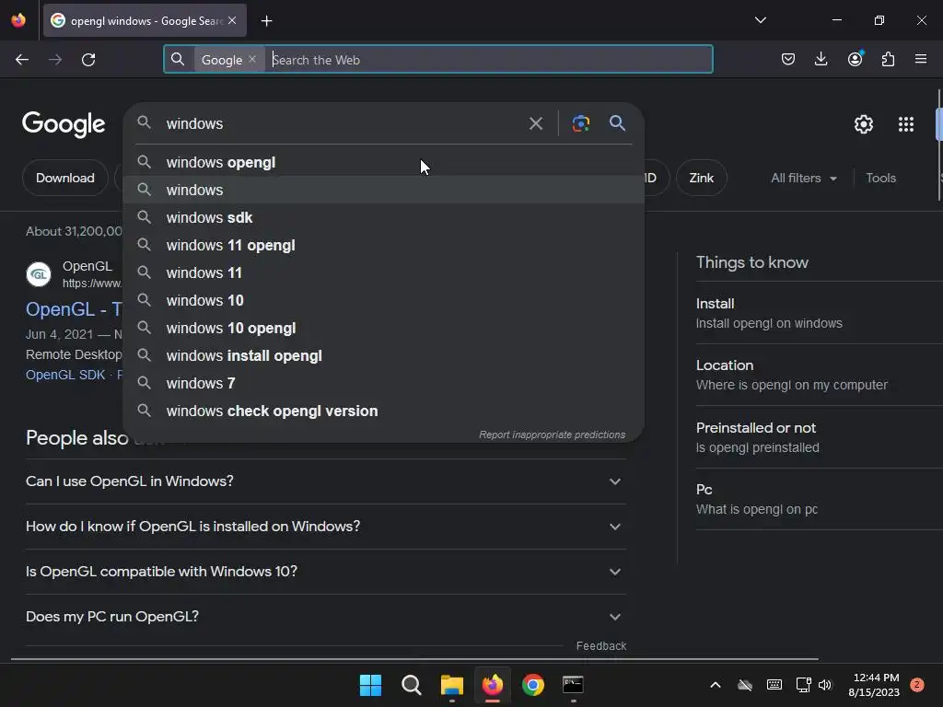Clear the Google search box text
The width and height of the screenshot is (943, 707).
point(535,124)
